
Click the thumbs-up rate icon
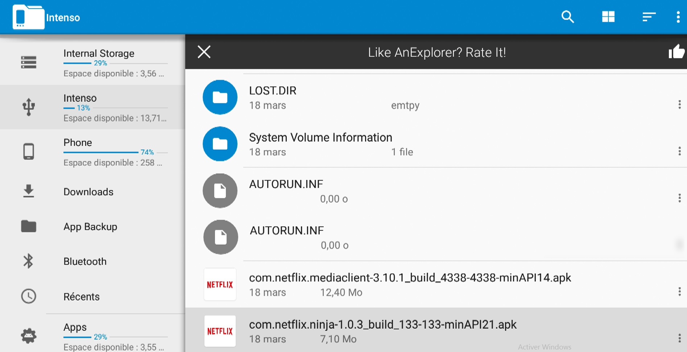point(676,52)
